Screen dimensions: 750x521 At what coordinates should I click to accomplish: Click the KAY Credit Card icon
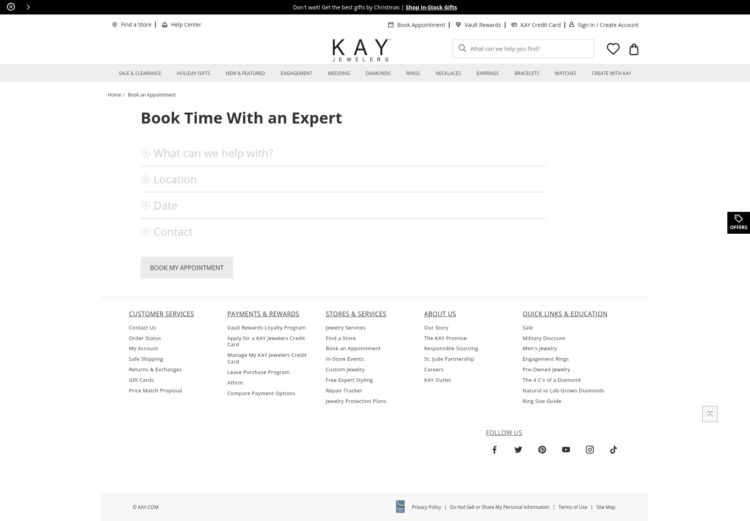point(514,25)
